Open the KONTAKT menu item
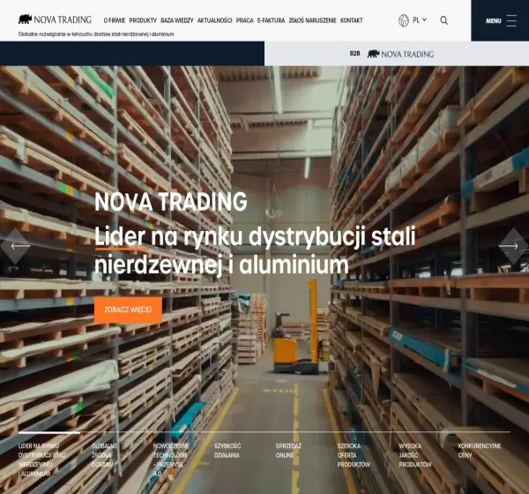 [x=351, y=20]
